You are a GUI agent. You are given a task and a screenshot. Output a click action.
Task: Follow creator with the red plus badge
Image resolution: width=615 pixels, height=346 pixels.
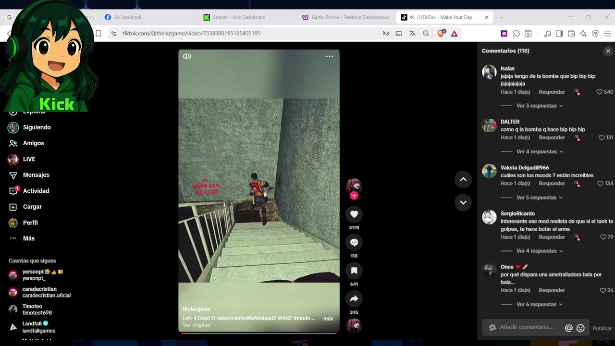tap(354, 196)
